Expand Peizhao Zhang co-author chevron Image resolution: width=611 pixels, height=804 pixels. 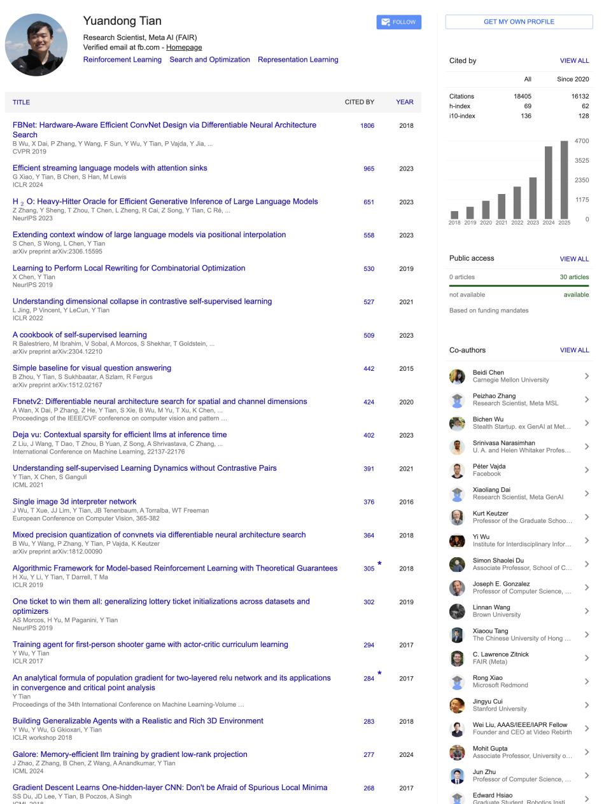coord(586,400)
